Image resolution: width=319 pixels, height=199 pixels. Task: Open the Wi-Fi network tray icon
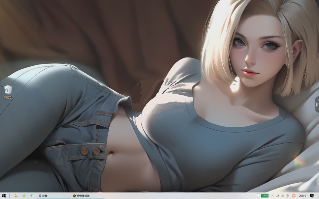click(x=278, y=196)
